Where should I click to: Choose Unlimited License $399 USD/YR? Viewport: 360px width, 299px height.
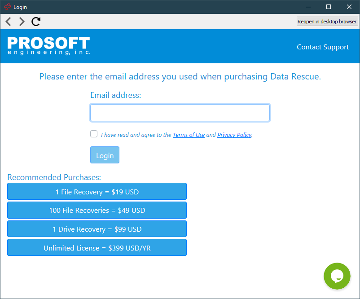(97, 247)
